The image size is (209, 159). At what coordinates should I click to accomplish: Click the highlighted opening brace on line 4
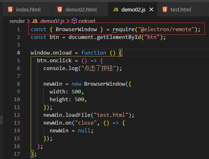pyautogui.click(x=121, y=53)
